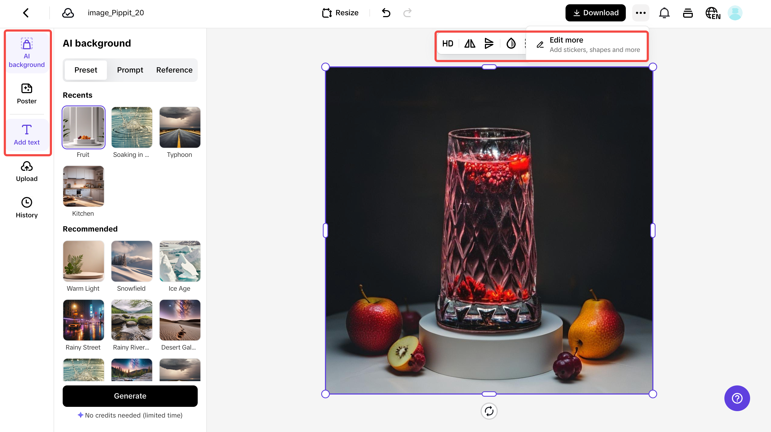View generation History
Screen dimensions: 771x432
coord(27,207)
